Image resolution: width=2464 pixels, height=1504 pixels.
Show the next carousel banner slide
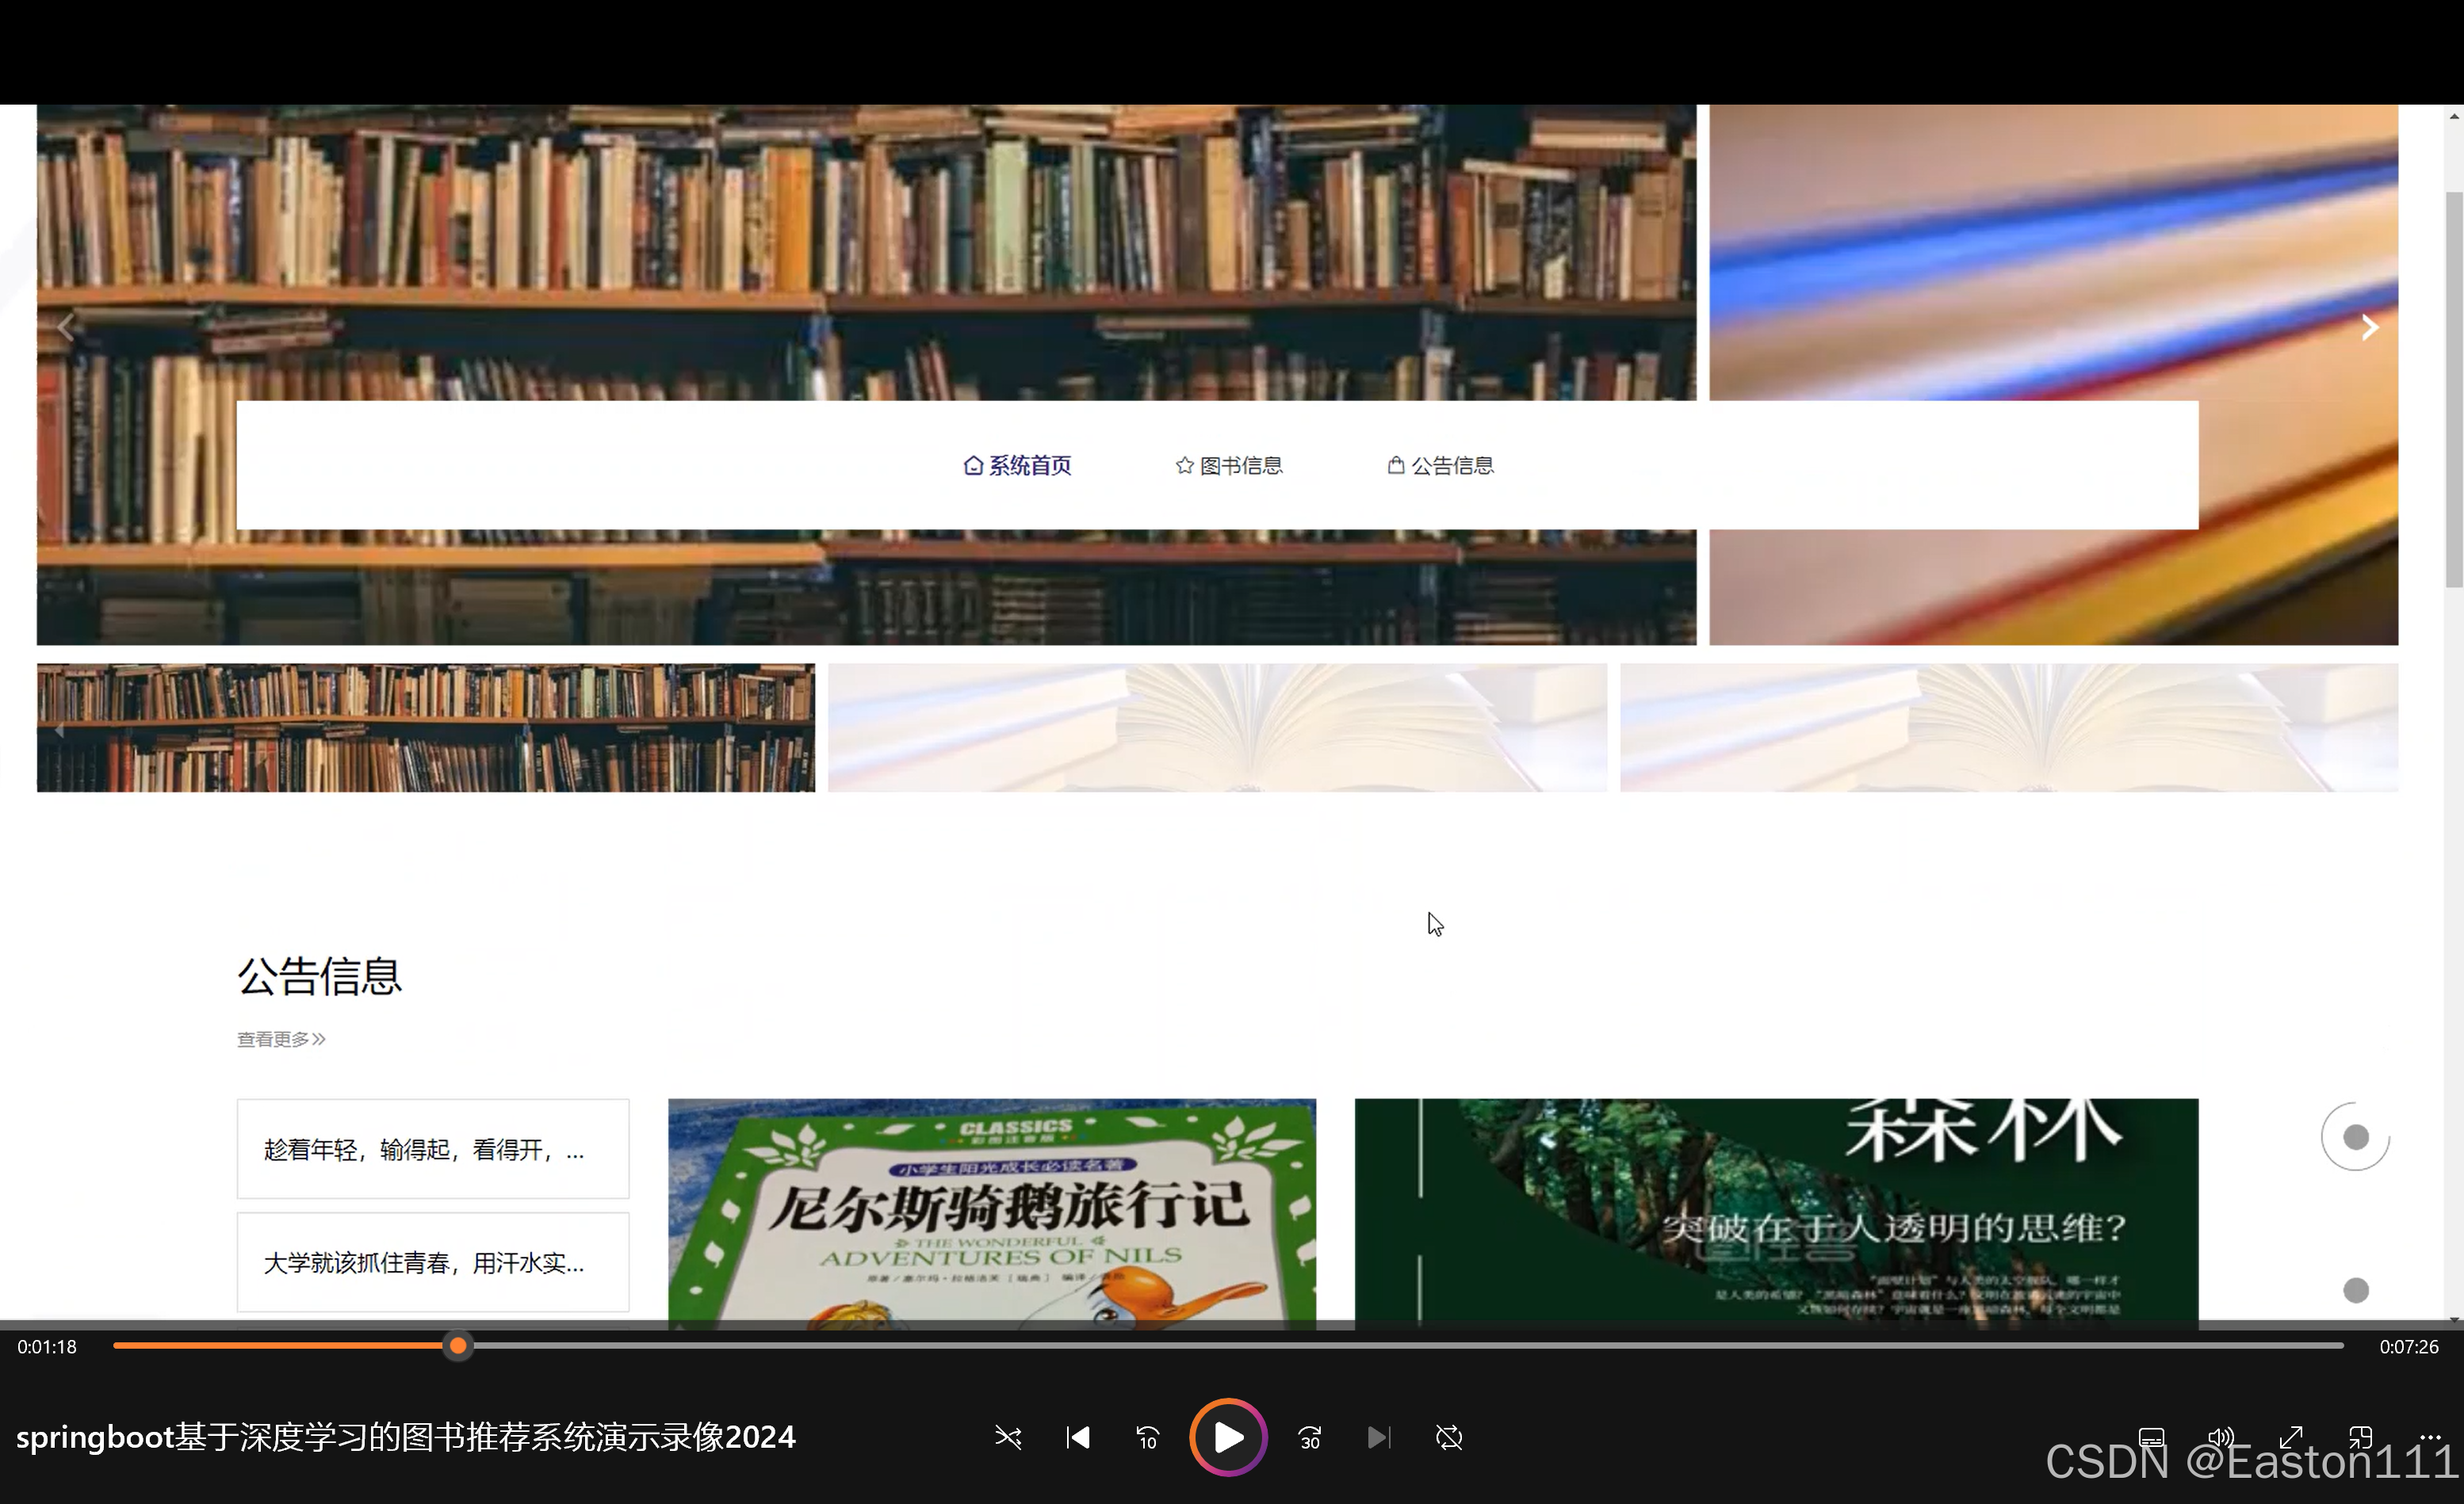(2369, 326)
